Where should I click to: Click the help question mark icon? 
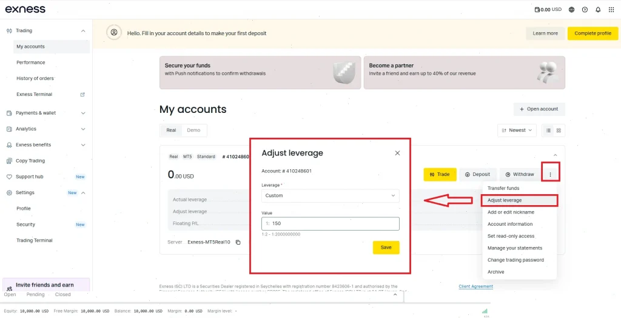(x=585, y=10)
